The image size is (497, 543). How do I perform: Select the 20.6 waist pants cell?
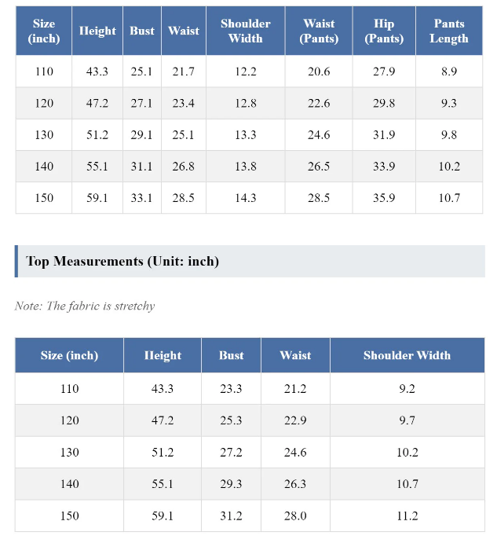pyautogui.click(x=319, y=72)
